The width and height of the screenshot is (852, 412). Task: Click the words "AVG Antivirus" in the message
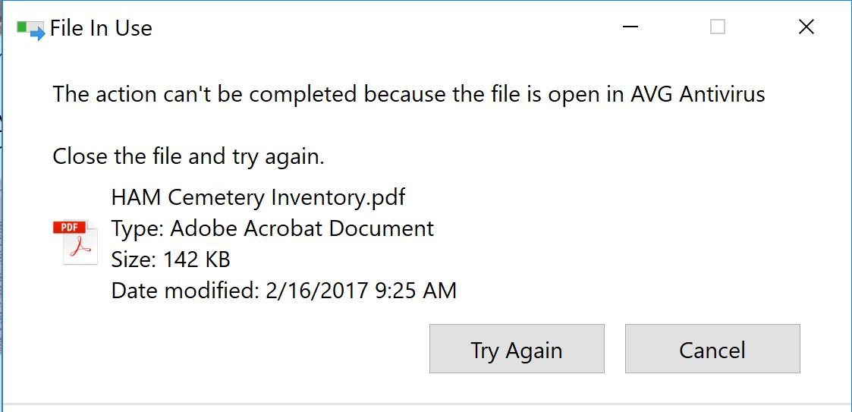click(x=697, y=94)
